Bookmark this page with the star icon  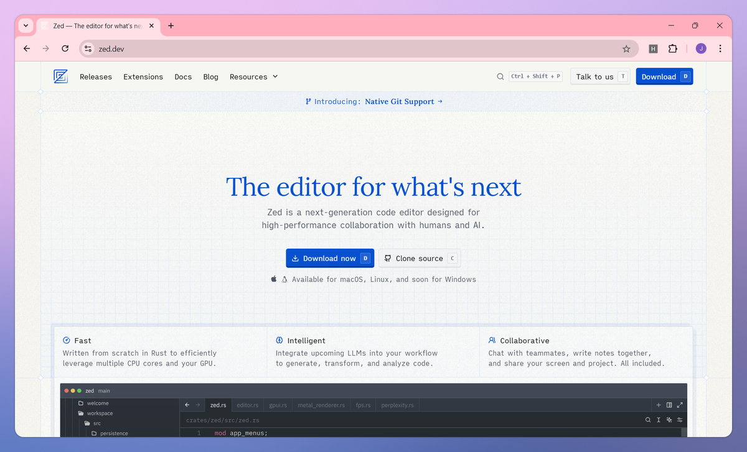click(626, 48)
